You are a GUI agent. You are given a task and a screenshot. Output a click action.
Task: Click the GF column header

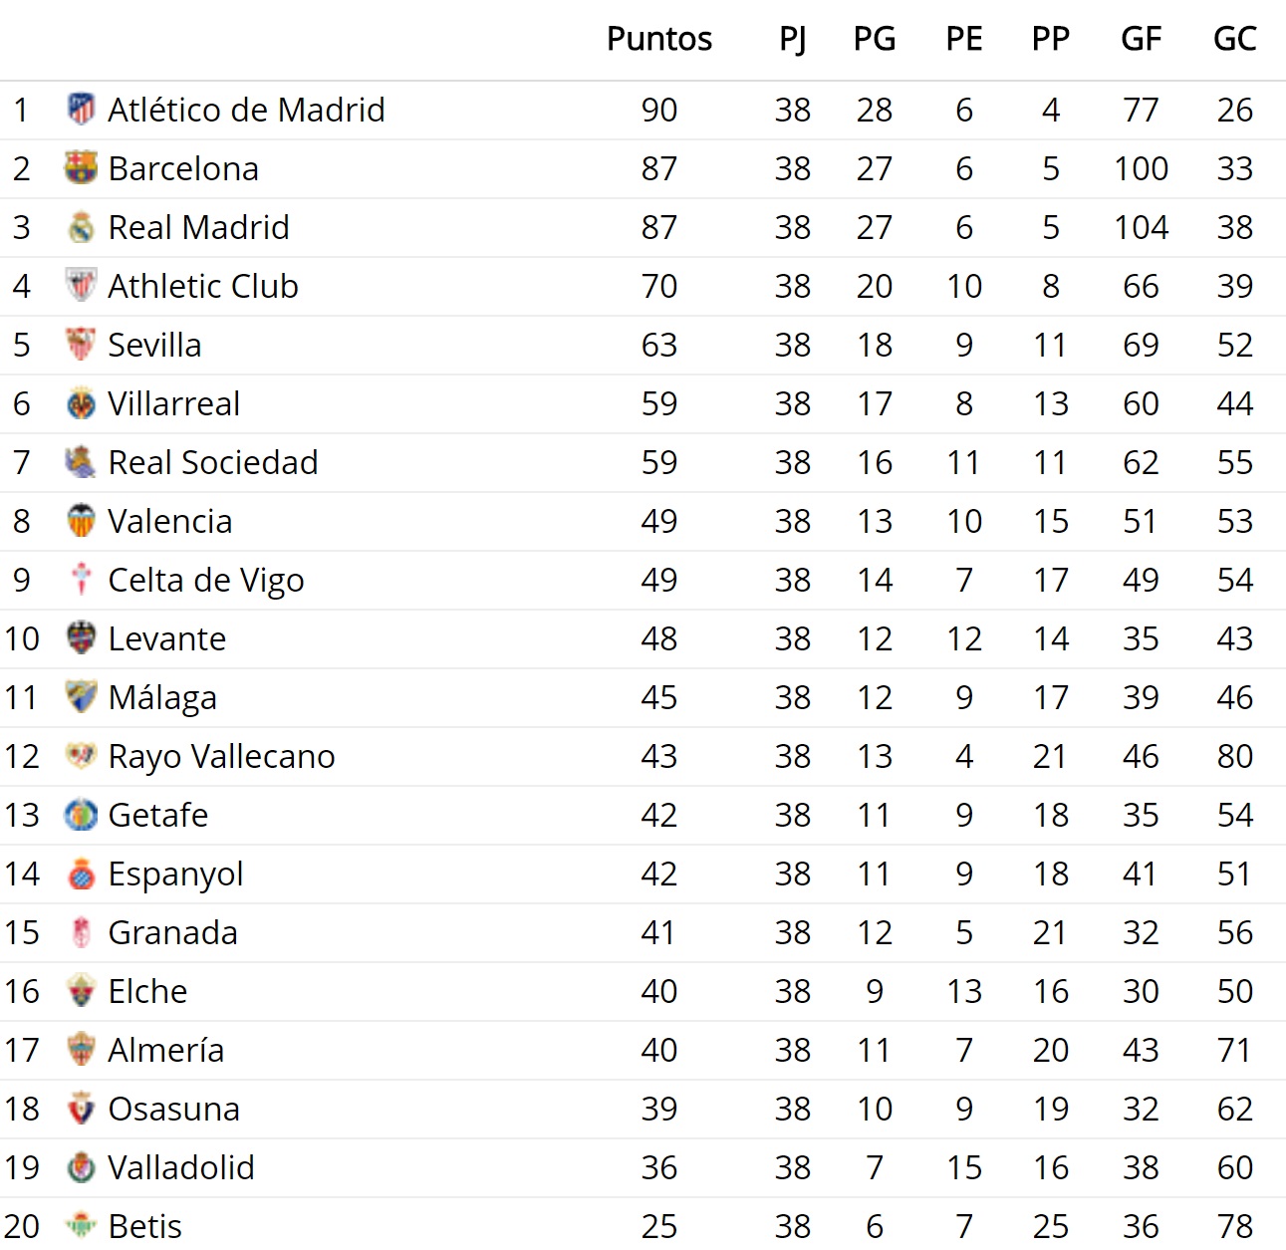coord(1141,39)
